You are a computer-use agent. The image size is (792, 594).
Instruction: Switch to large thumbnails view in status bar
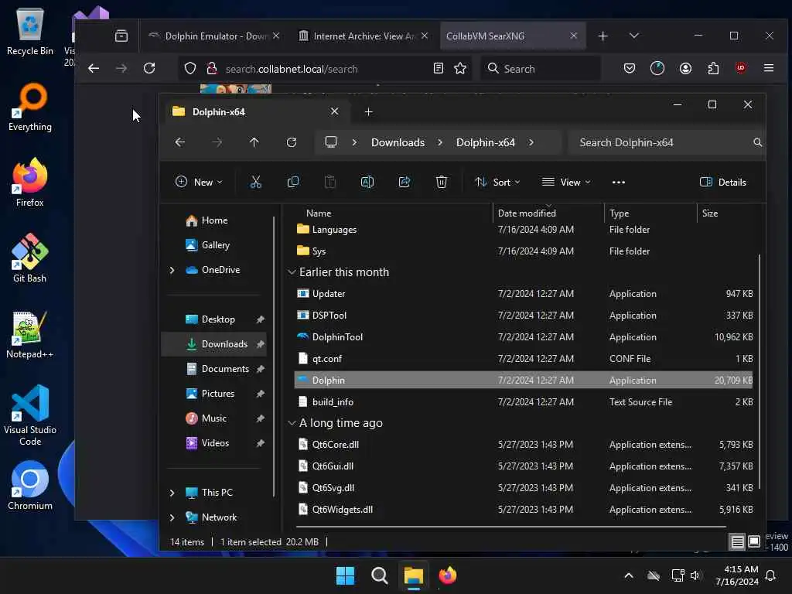(x=754, y=541)
